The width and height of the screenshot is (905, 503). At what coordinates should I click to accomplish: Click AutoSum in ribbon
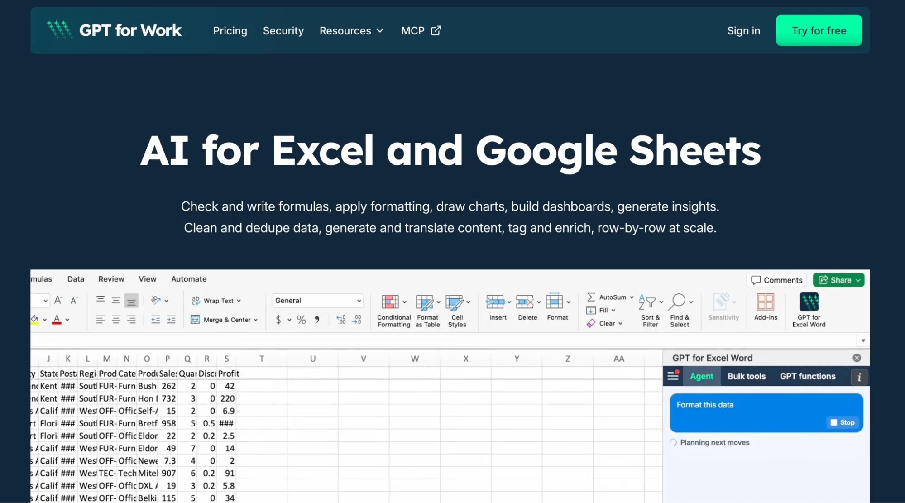[x=607, y=297]
